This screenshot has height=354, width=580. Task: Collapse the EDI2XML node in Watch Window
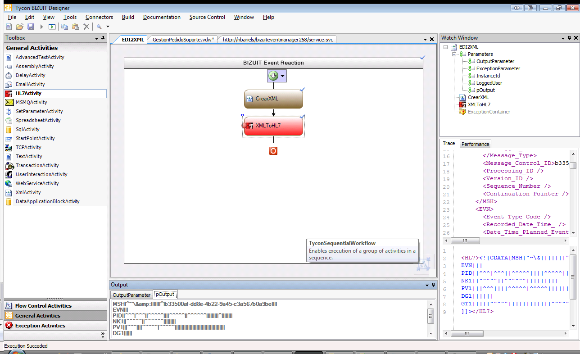(x=446, y=47)
